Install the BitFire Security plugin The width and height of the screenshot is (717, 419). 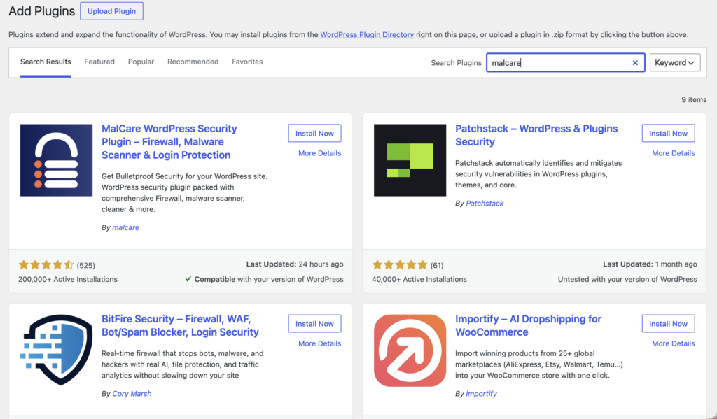click(x=314, y=323)
